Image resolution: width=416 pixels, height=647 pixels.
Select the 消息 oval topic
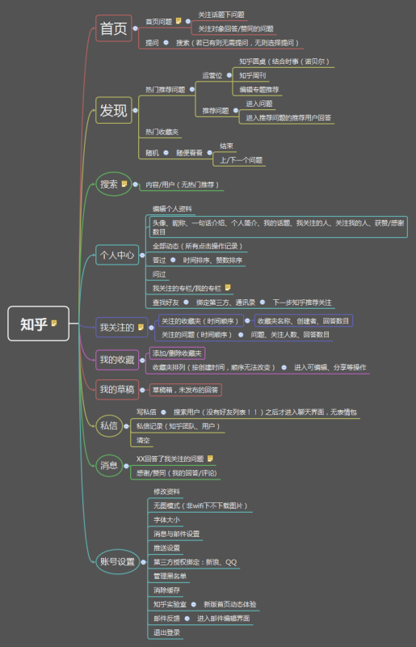(x=109, y=466)
